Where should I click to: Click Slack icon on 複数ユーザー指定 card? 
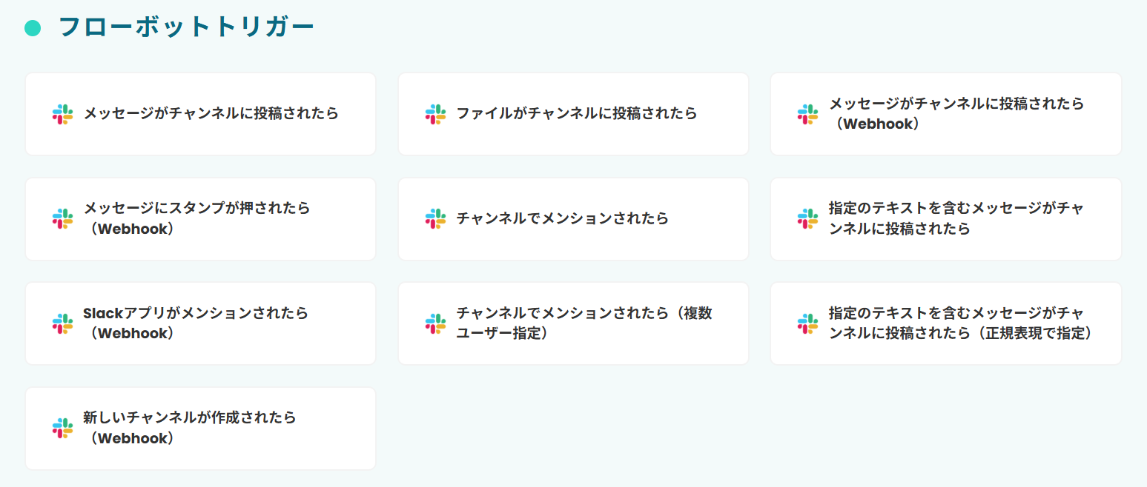[x=435, y=323]
